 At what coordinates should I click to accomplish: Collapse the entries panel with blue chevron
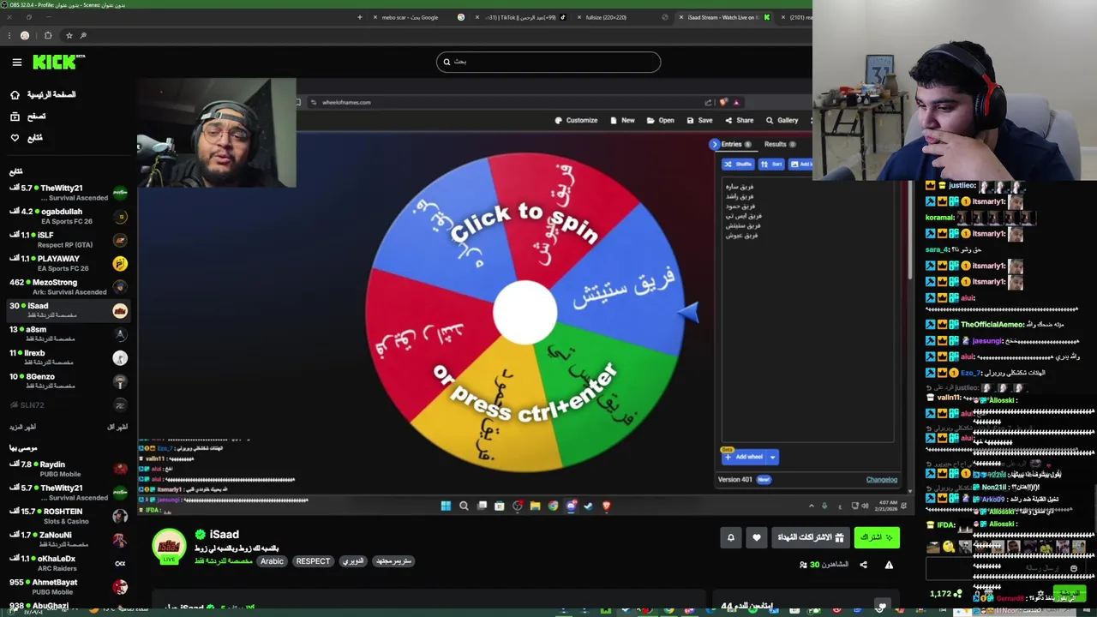714,145
